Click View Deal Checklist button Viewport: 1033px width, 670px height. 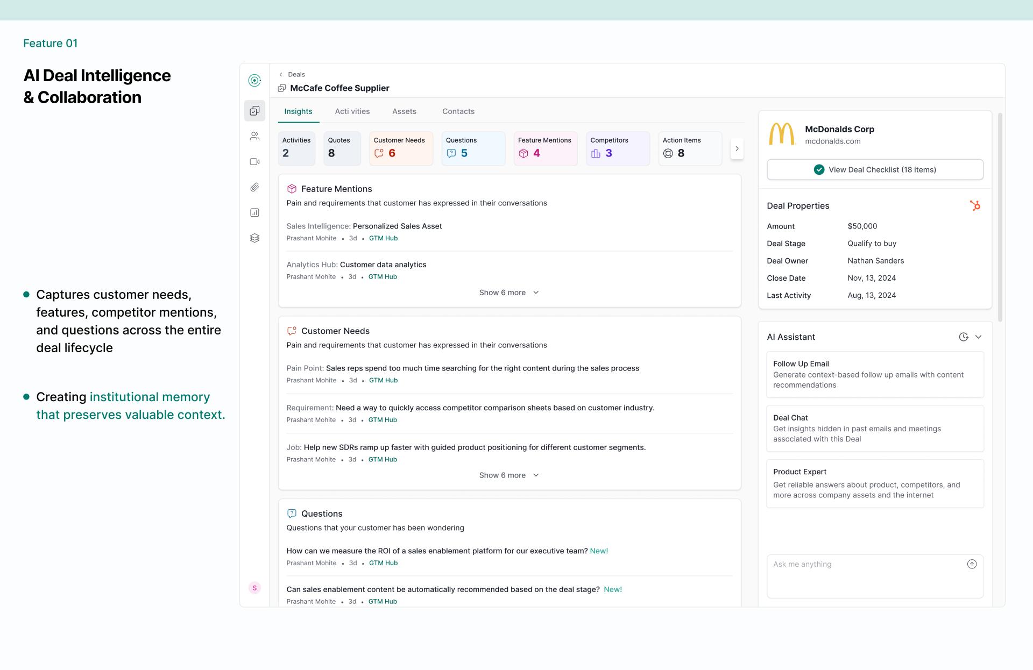tap(875, 169)
